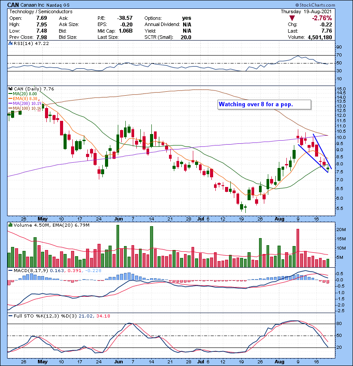This screenshot has height=366, width=353.
Task: Click the SCTR (Small) value 20.0
Action: [x=186, y=37]
